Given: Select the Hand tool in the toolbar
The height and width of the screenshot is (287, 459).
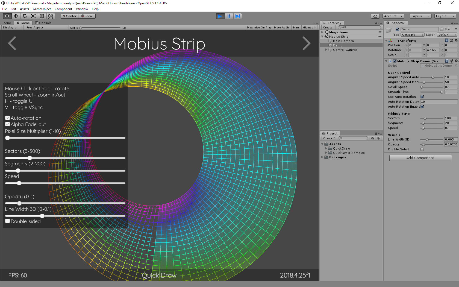Looking at the screenshot, I should tap(7, 16).
